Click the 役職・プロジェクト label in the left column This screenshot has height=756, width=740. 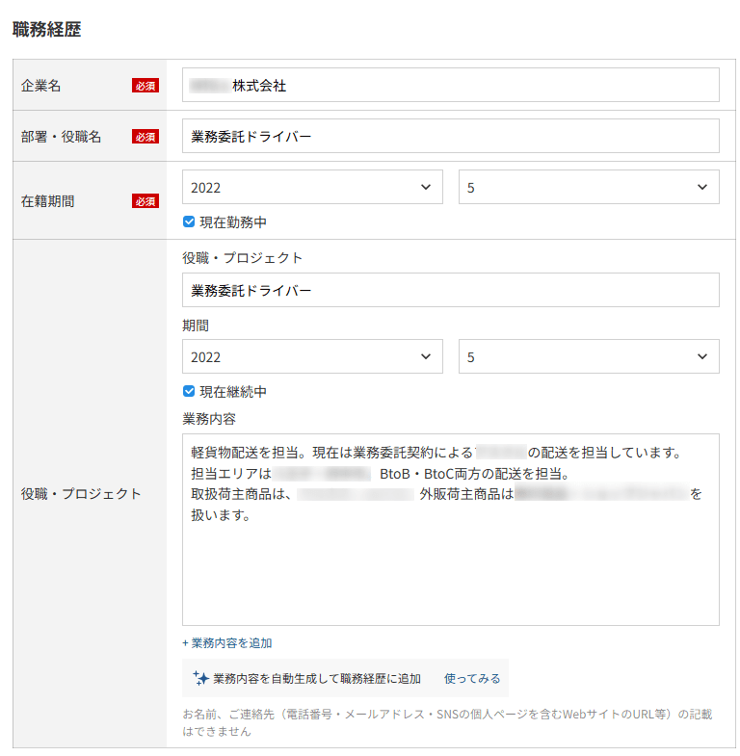[81, 494]
